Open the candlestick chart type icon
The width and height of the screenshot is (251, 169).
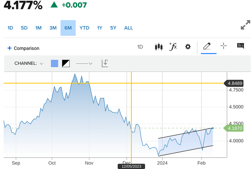(159, 47)
